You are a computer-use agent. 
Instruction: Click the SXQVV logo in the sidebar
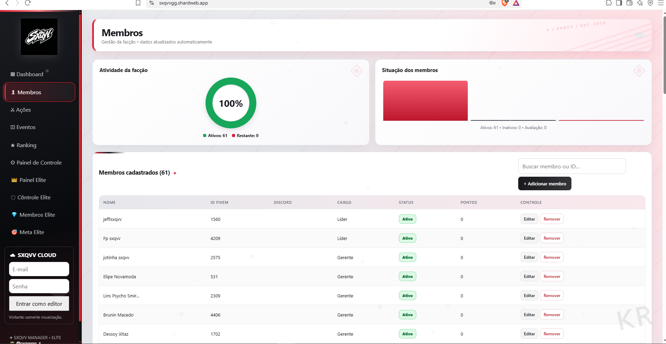point(39,37)
